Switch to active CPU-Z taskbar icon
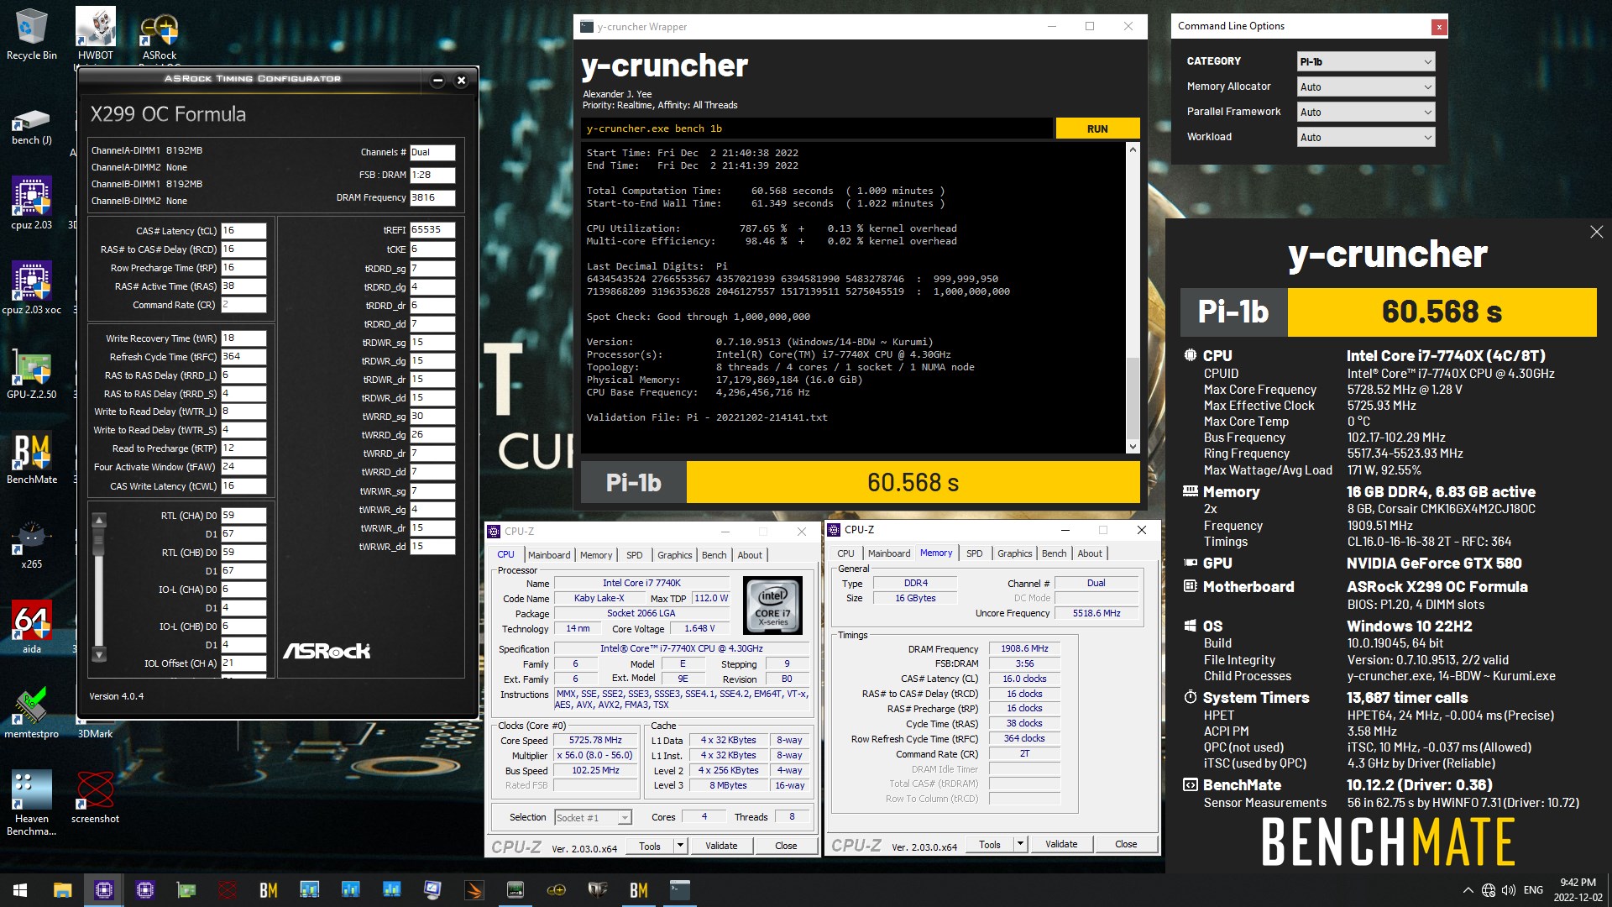This screenshot has width=1612, height=907. [104, 890]
